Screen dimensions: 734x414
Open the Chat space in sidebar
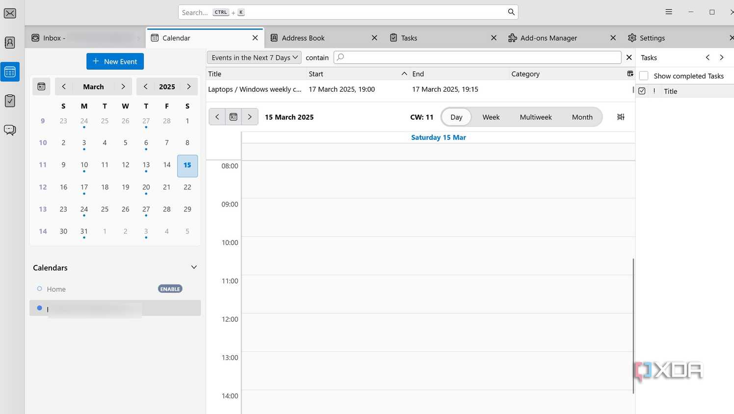click(10, 130)
